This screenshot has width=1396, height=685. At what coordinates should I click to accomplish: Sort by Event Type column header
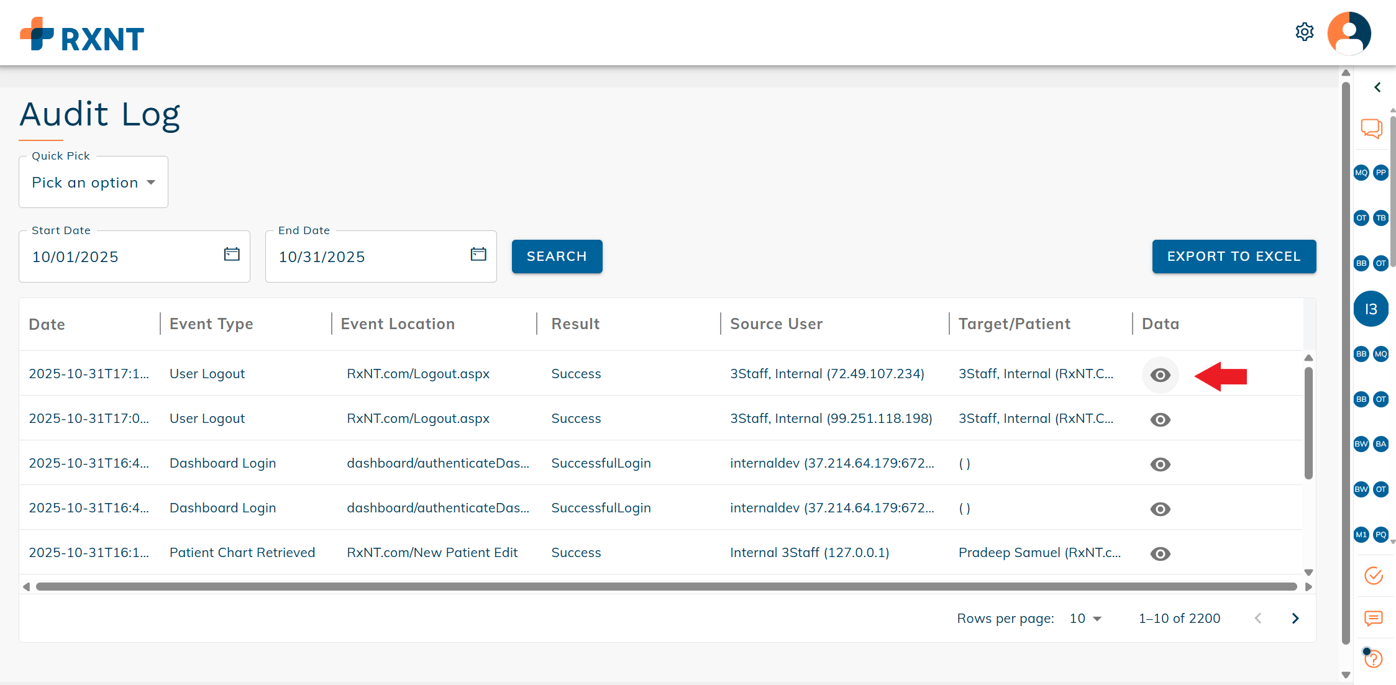coord(211,324)
